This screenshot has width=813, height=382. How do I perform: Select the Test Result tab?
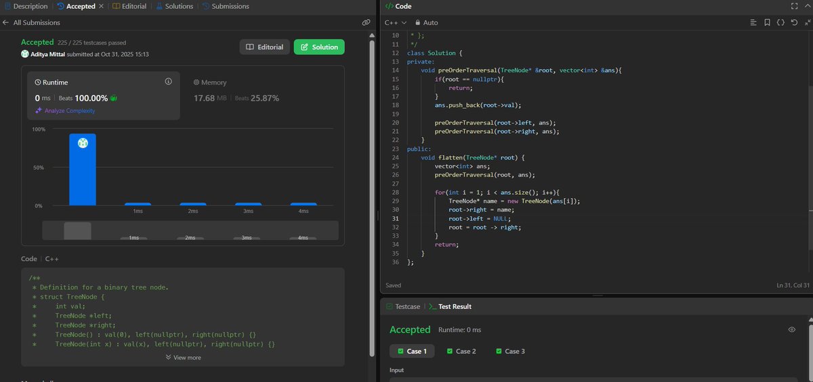click(450, 306)
